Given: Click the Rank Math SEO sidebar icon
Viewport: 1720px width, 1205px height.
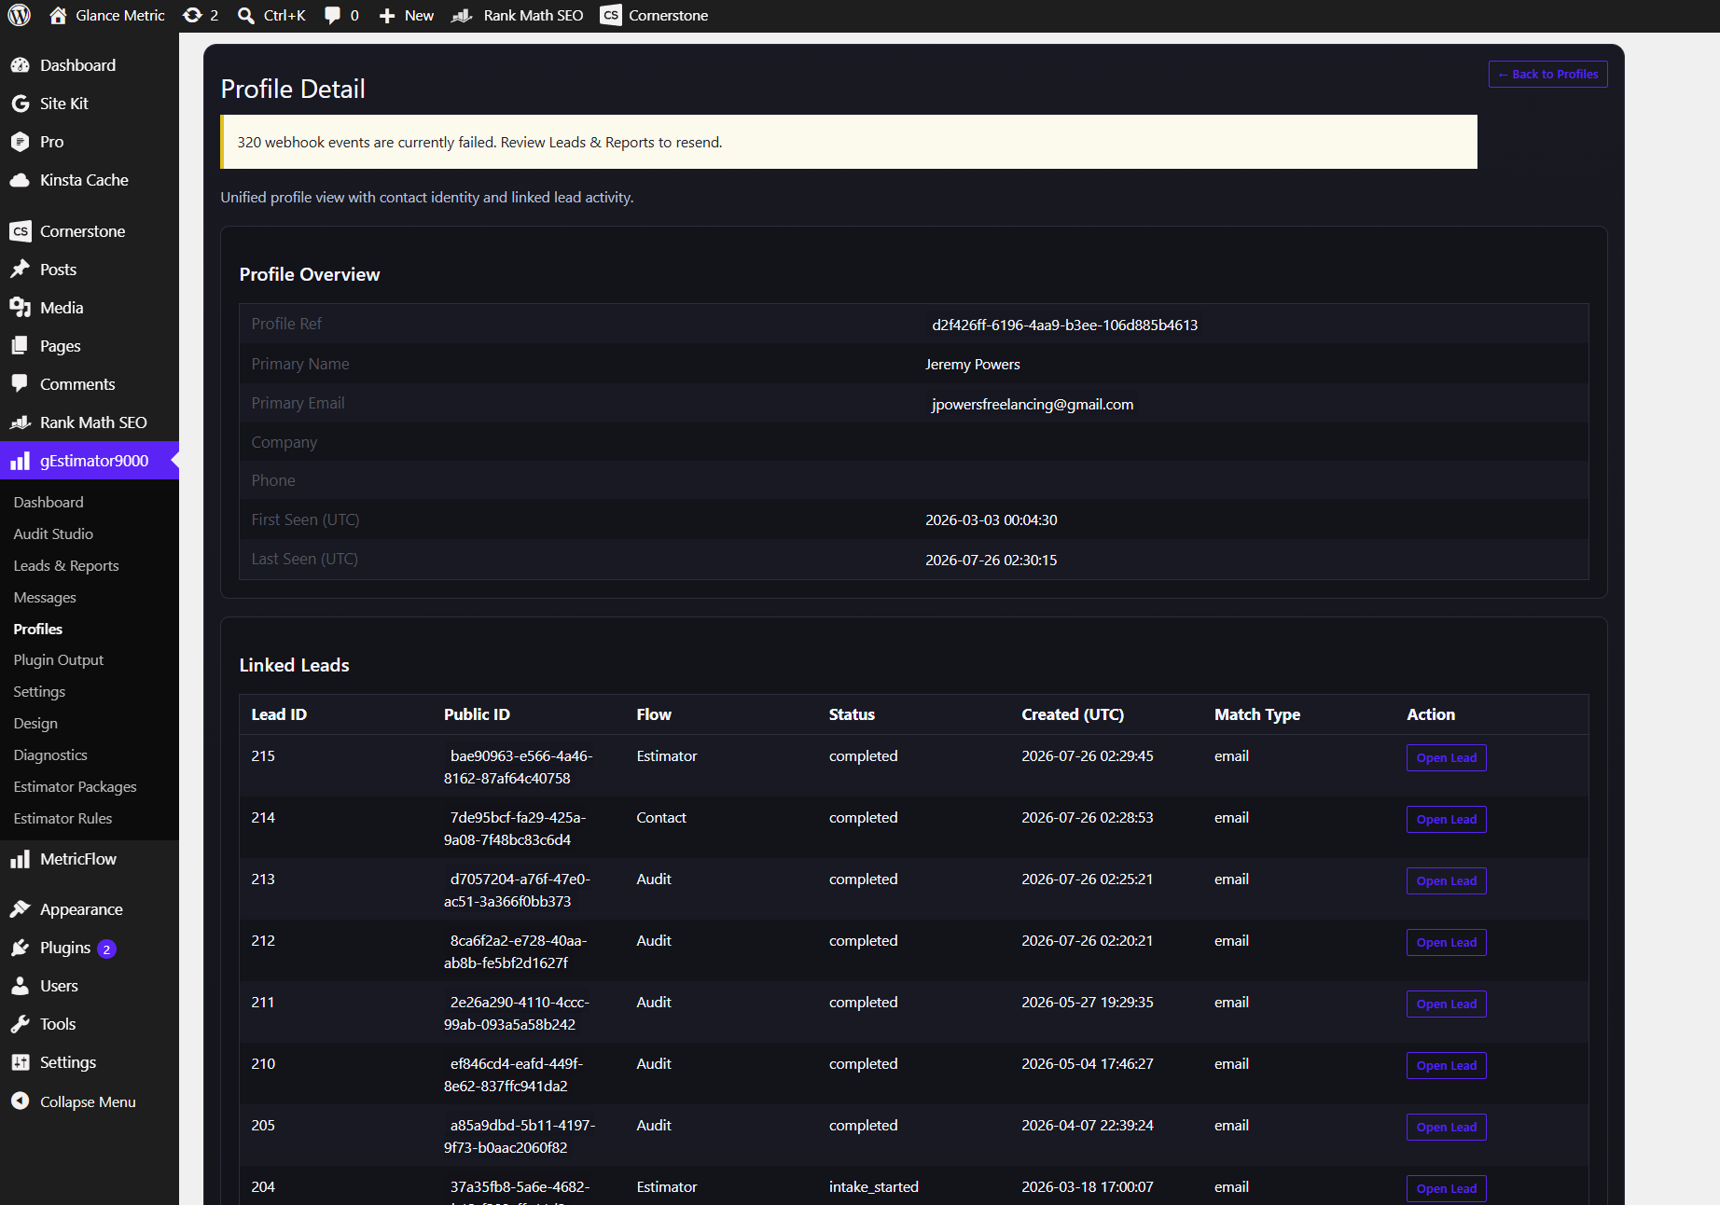Looking at the screenshot, I should click(20, 422).
